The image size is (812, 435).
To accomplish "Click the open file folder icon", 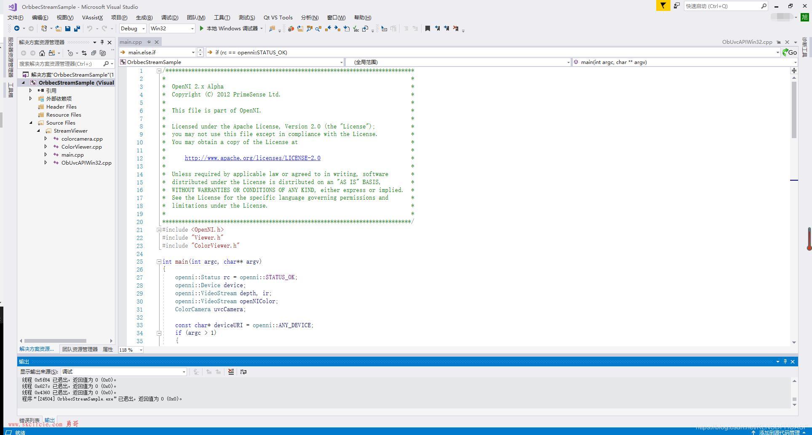I will [58, 29].
